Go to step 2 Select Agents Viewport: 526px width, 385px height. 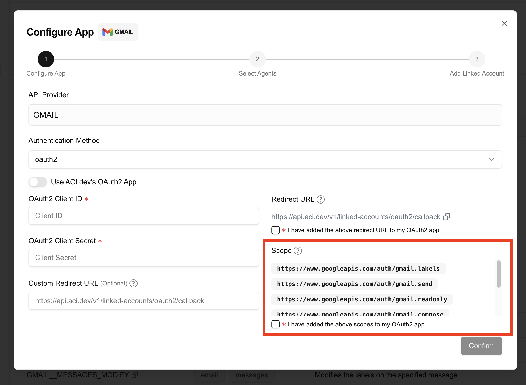257,59
